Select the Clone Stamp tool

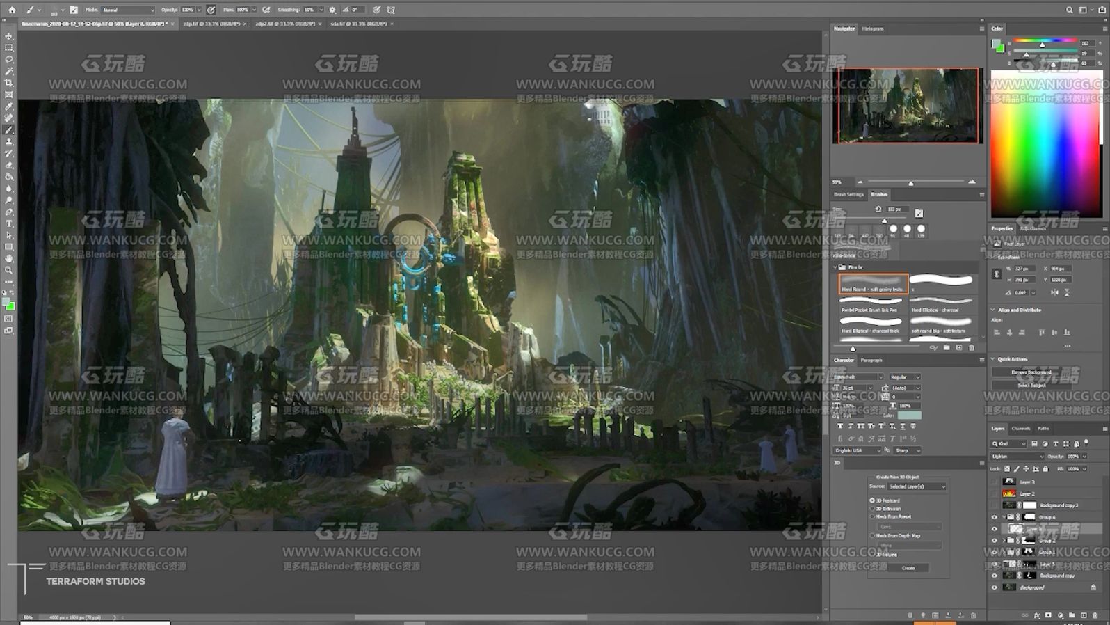click(9, 141)
